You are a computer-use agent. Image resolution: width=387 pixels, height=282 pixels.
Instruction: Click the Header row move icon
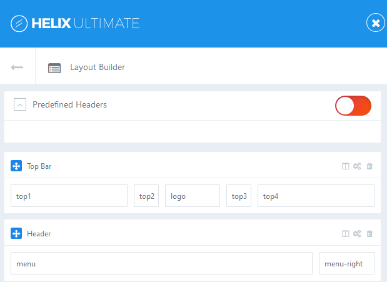coord(16,234)
